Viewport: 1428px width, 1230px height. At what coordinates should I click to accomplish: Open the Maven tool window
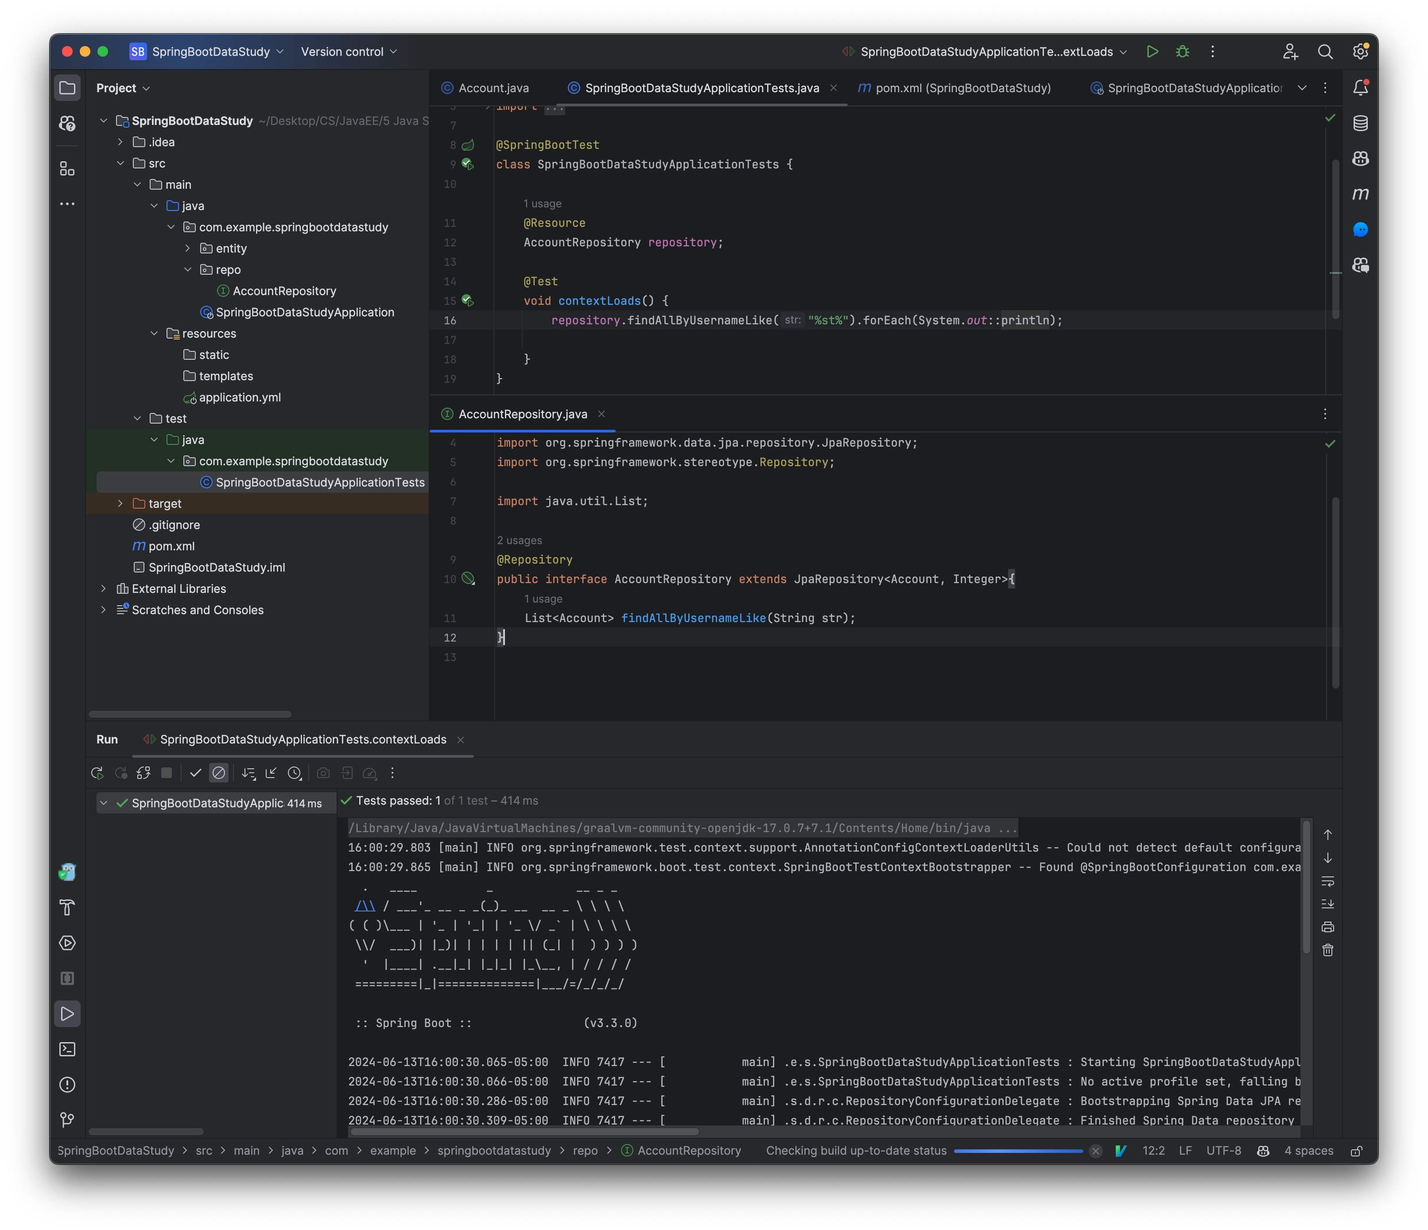[x=1361, y=194]
